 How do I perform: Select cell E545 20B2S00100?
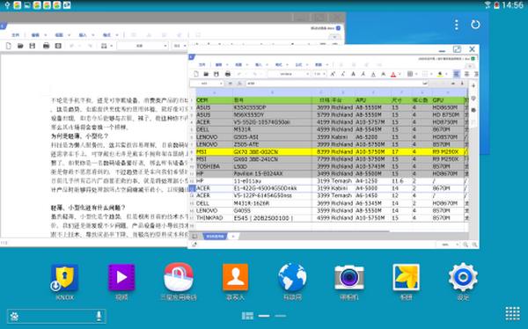point(272,218)
